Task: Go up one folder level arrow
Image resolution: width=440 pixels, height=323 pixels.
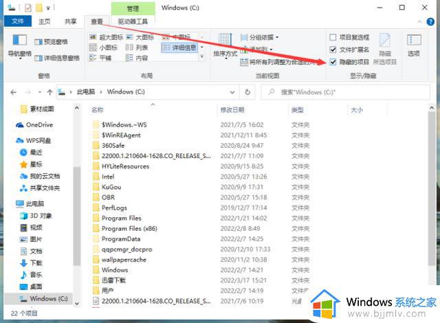Action: (x=50, y=92)
